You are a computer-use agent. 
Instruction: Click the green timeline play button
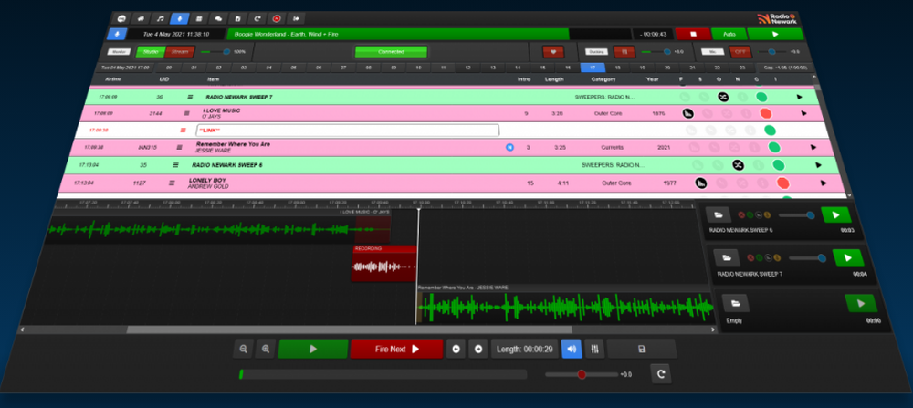point(313,350)
